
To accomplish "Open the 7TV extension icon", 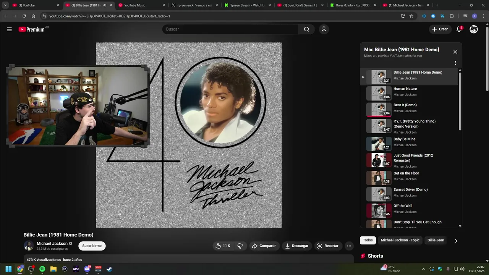I will click(442, 16).
